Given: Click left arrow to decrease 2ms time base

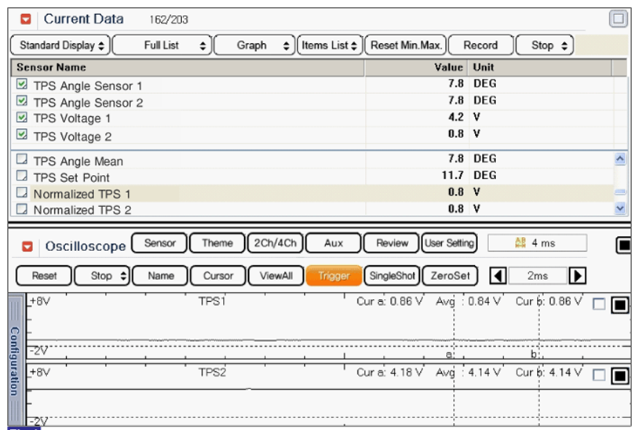Looking at the screenshot, I should [497, 275].
